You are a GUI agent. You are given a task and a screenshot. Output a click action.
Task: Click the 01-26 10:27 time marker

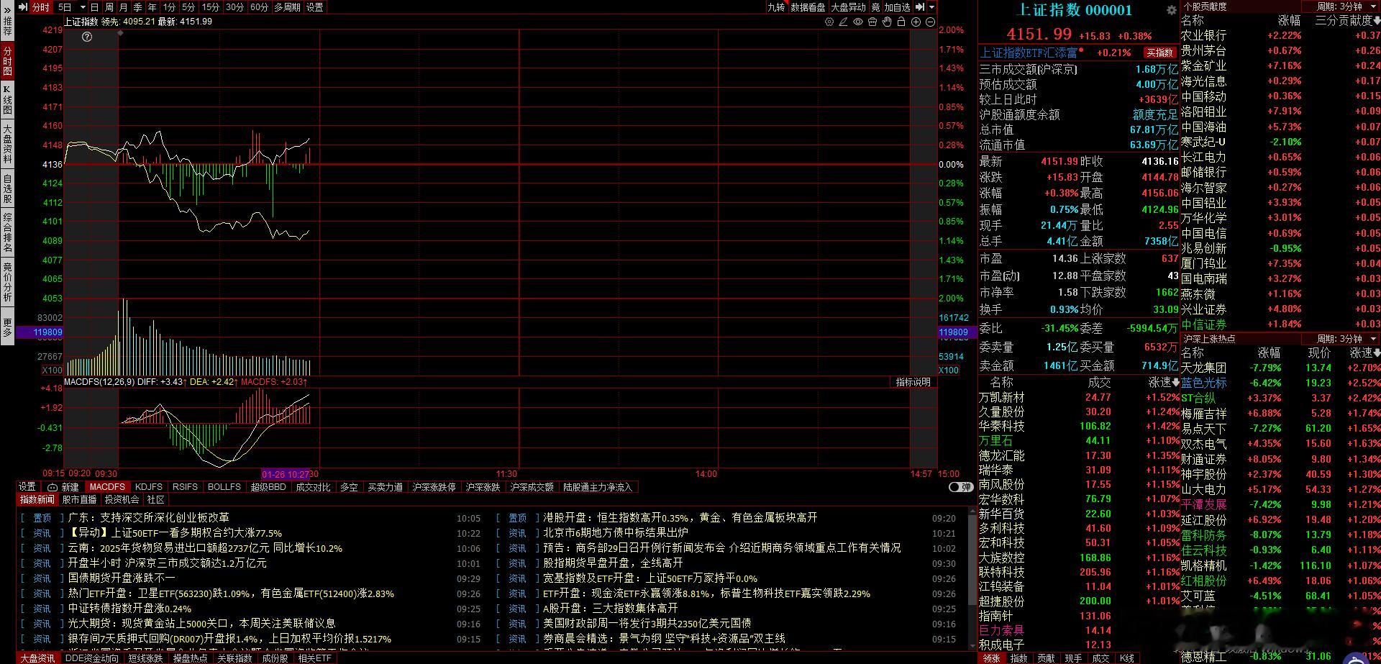[x=286, y=474]
